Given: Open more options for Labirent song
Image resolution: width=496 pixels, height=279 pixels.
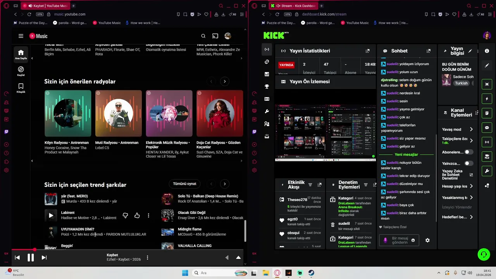Looking at the screenshot, I should click(x=148, y=215).
